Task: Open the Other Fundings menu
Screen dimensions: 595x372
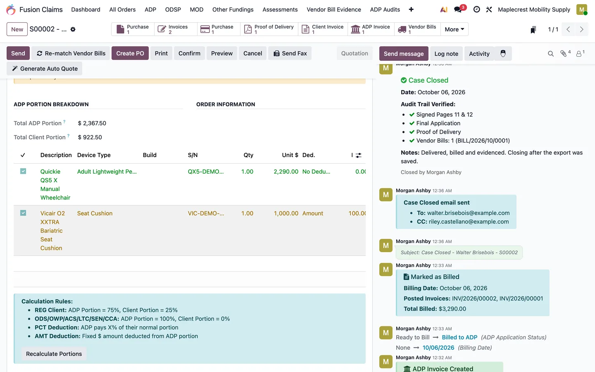Action: pyautogui.click(x=233, y=10)
